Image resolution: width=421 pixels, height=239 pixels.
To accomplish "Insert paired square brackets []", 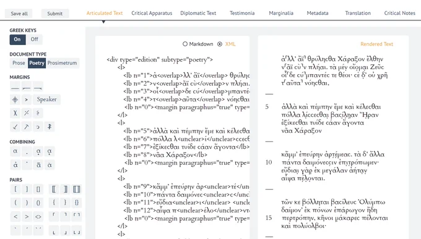I will 38,189.
